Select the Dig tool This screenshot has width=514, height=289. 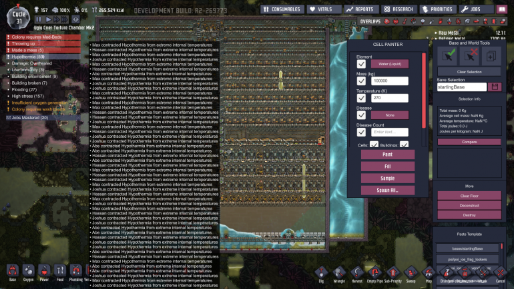(320, 274)
